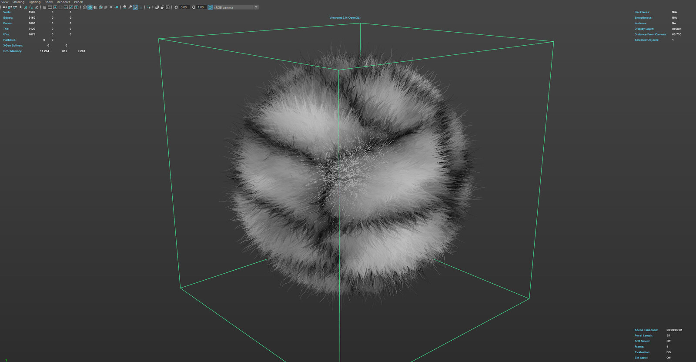Toggle the Isolate Select icon
696x362 pixels.
(x=149, y=7)
